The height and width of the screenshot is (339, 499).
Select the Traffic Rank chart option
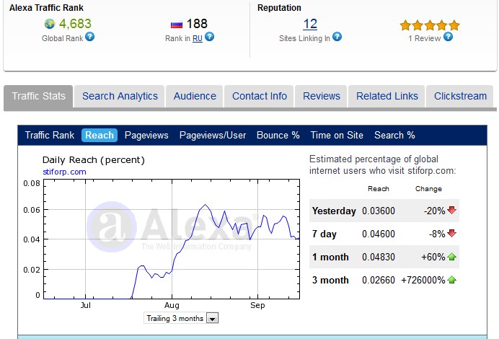[50, 136]
